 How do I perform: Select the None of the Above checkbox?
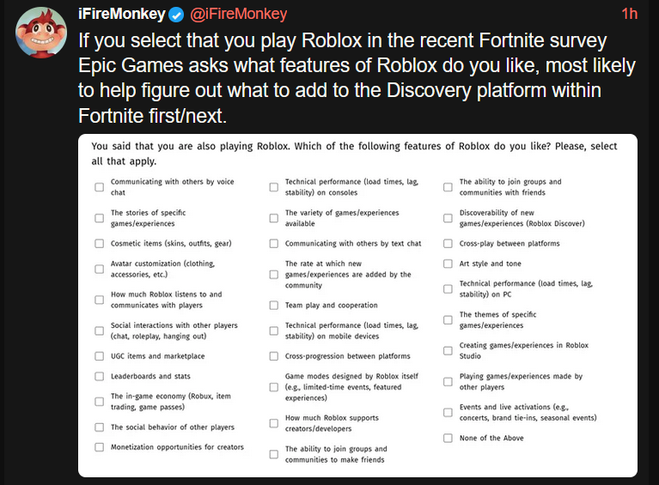pos(448,438)
